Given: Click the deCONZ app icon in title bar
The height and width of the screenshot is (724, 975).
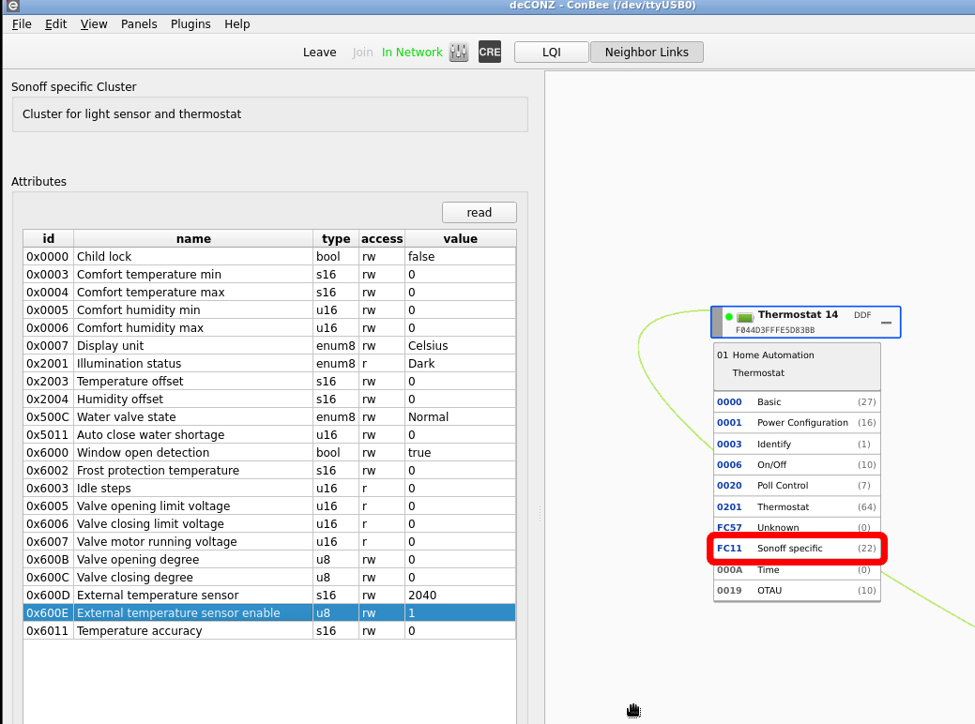Looking at the screenshot, I should 12,7.
